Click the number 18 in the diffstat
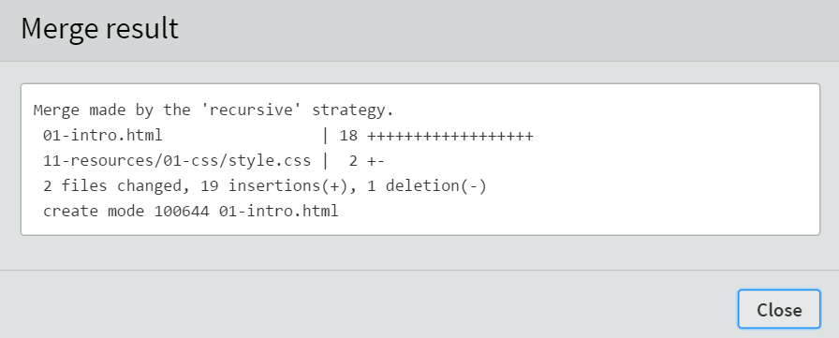 click(348, 136)
